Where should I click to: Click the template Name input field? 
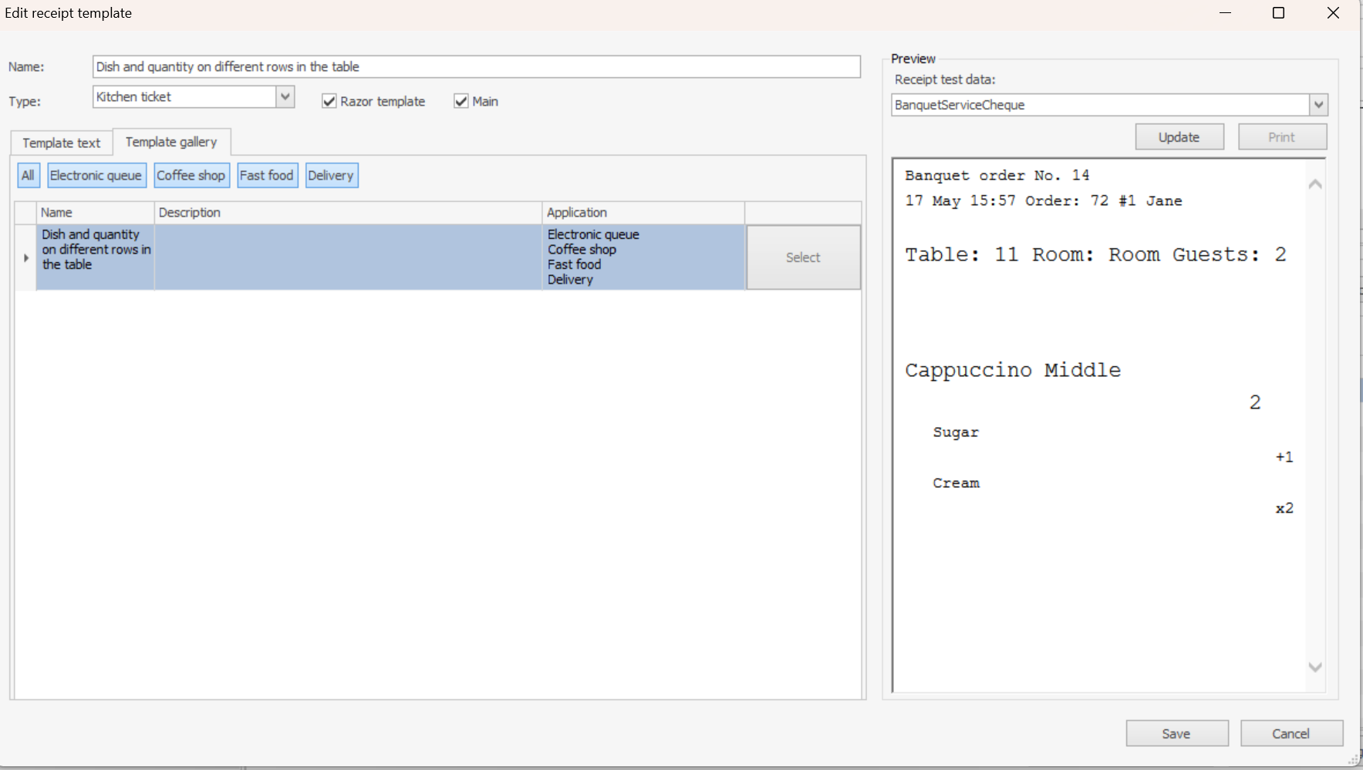[477, 66]
